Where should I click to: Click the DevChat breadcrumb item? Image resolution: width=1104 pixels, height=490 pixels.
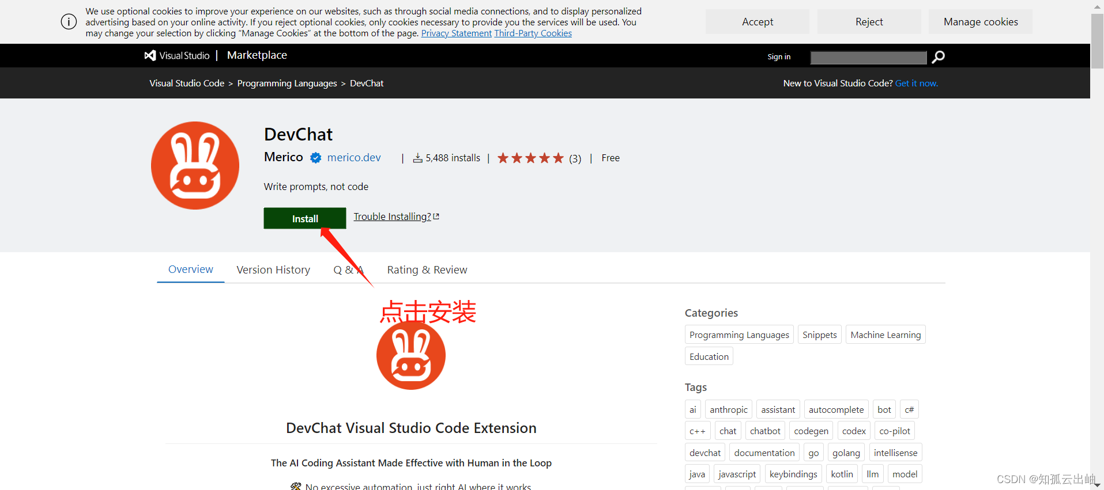[x=367, y=83]
